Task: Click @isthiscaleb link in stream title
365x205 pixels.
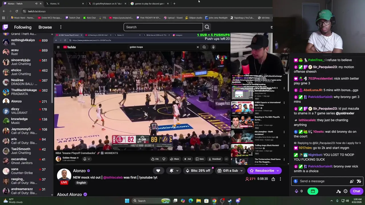Action: point(113,177)
